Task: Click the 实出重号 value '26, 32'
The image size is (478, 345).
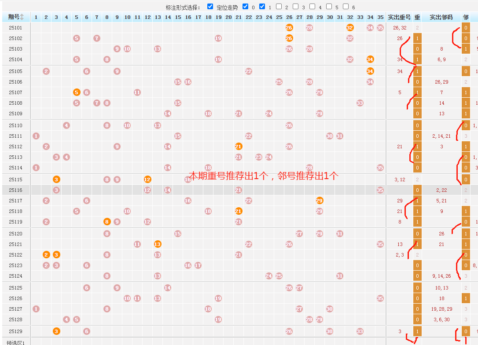Action: [x=400, y=28]
